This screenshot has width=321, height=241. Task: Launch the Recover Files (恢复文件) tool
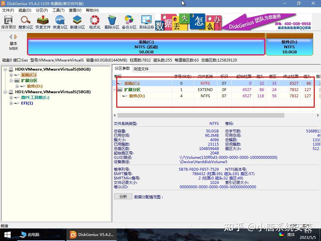click(x=43, y=22)
